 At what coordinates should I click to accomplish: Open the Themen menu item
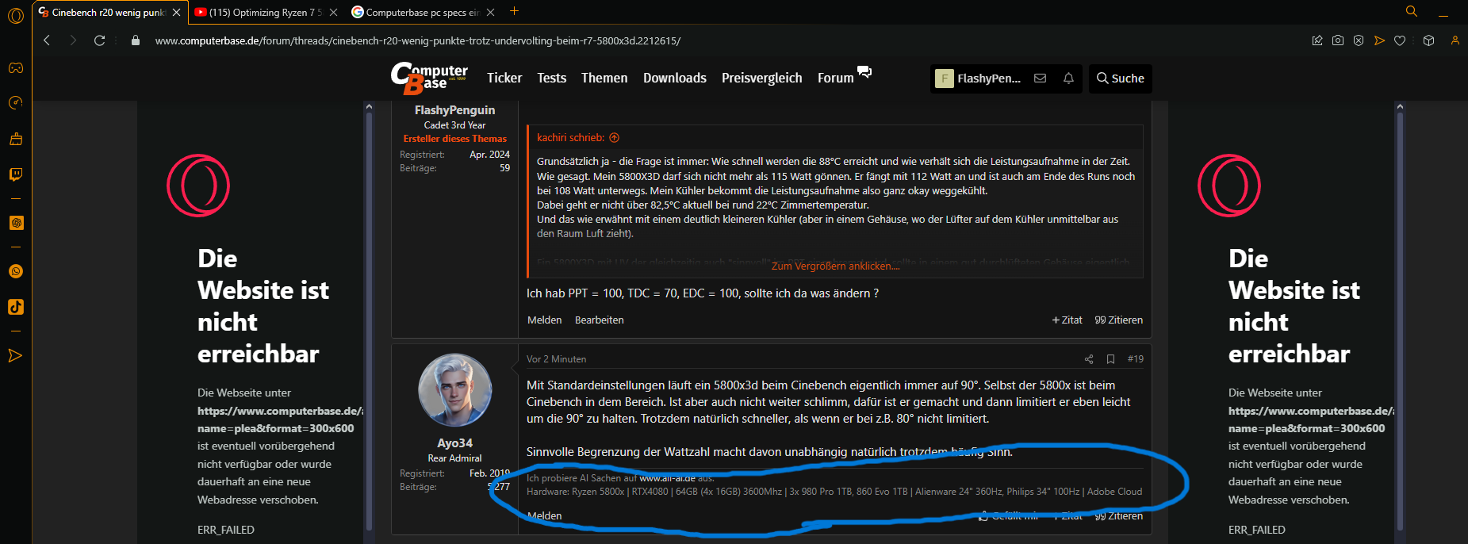(x=604, y=78)
